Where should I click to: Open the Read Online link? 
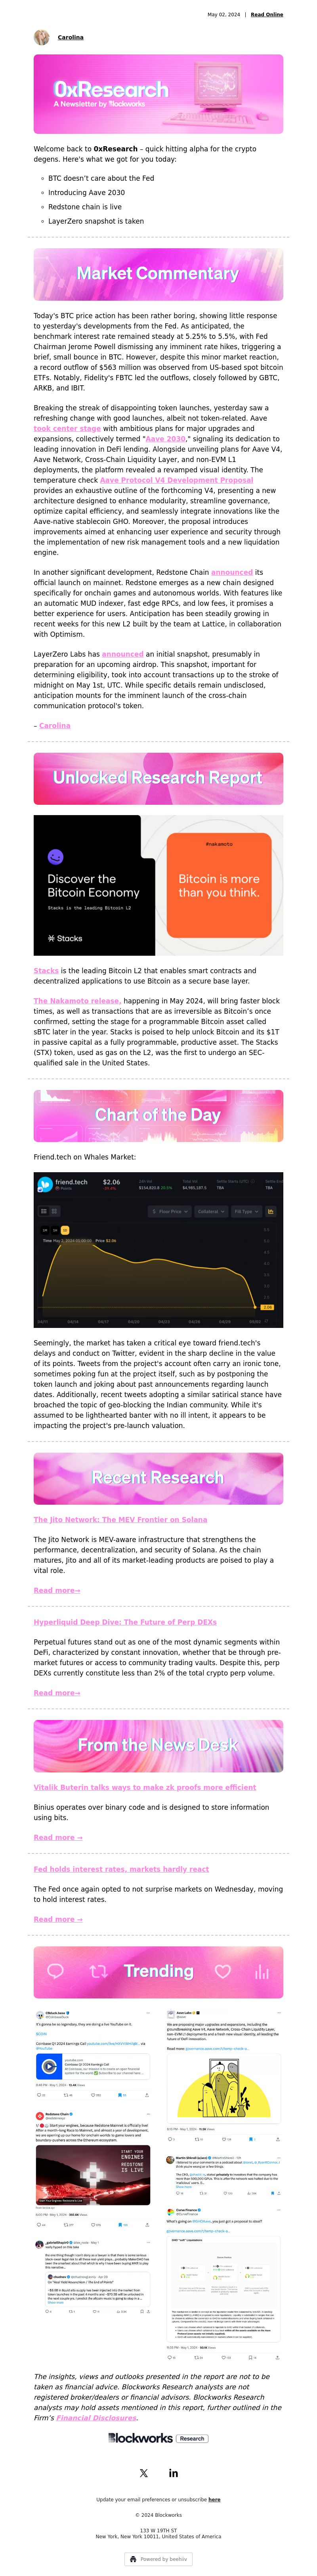click(266, 15)
